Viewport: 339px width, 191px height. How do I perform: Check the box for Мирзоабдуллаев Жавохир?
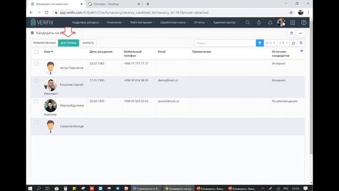pos(37,101)
